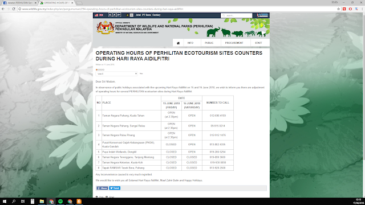This screenshot has width=365, height=205.
Task: Open Chrome menu with three dots
Action: pyautogui.click(x=362, y=9)
